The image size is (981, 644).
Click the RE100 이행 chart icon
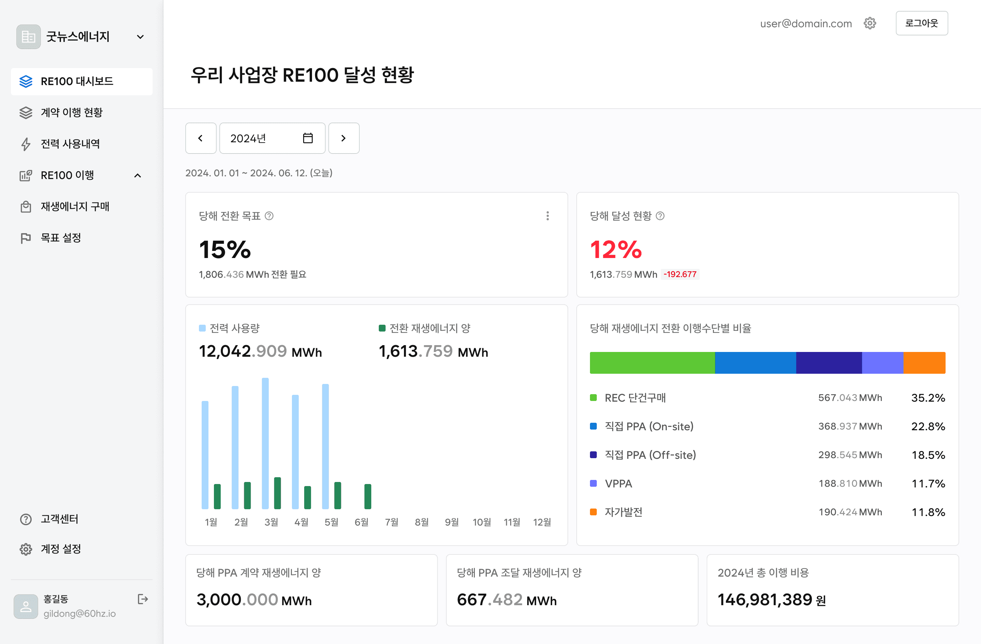[26, 175]
